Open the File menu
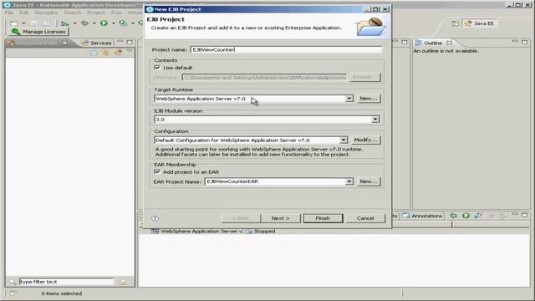Image resolution: width=535 pixels, height=301 pixels. pyautogui.click(x=9, y=13)
